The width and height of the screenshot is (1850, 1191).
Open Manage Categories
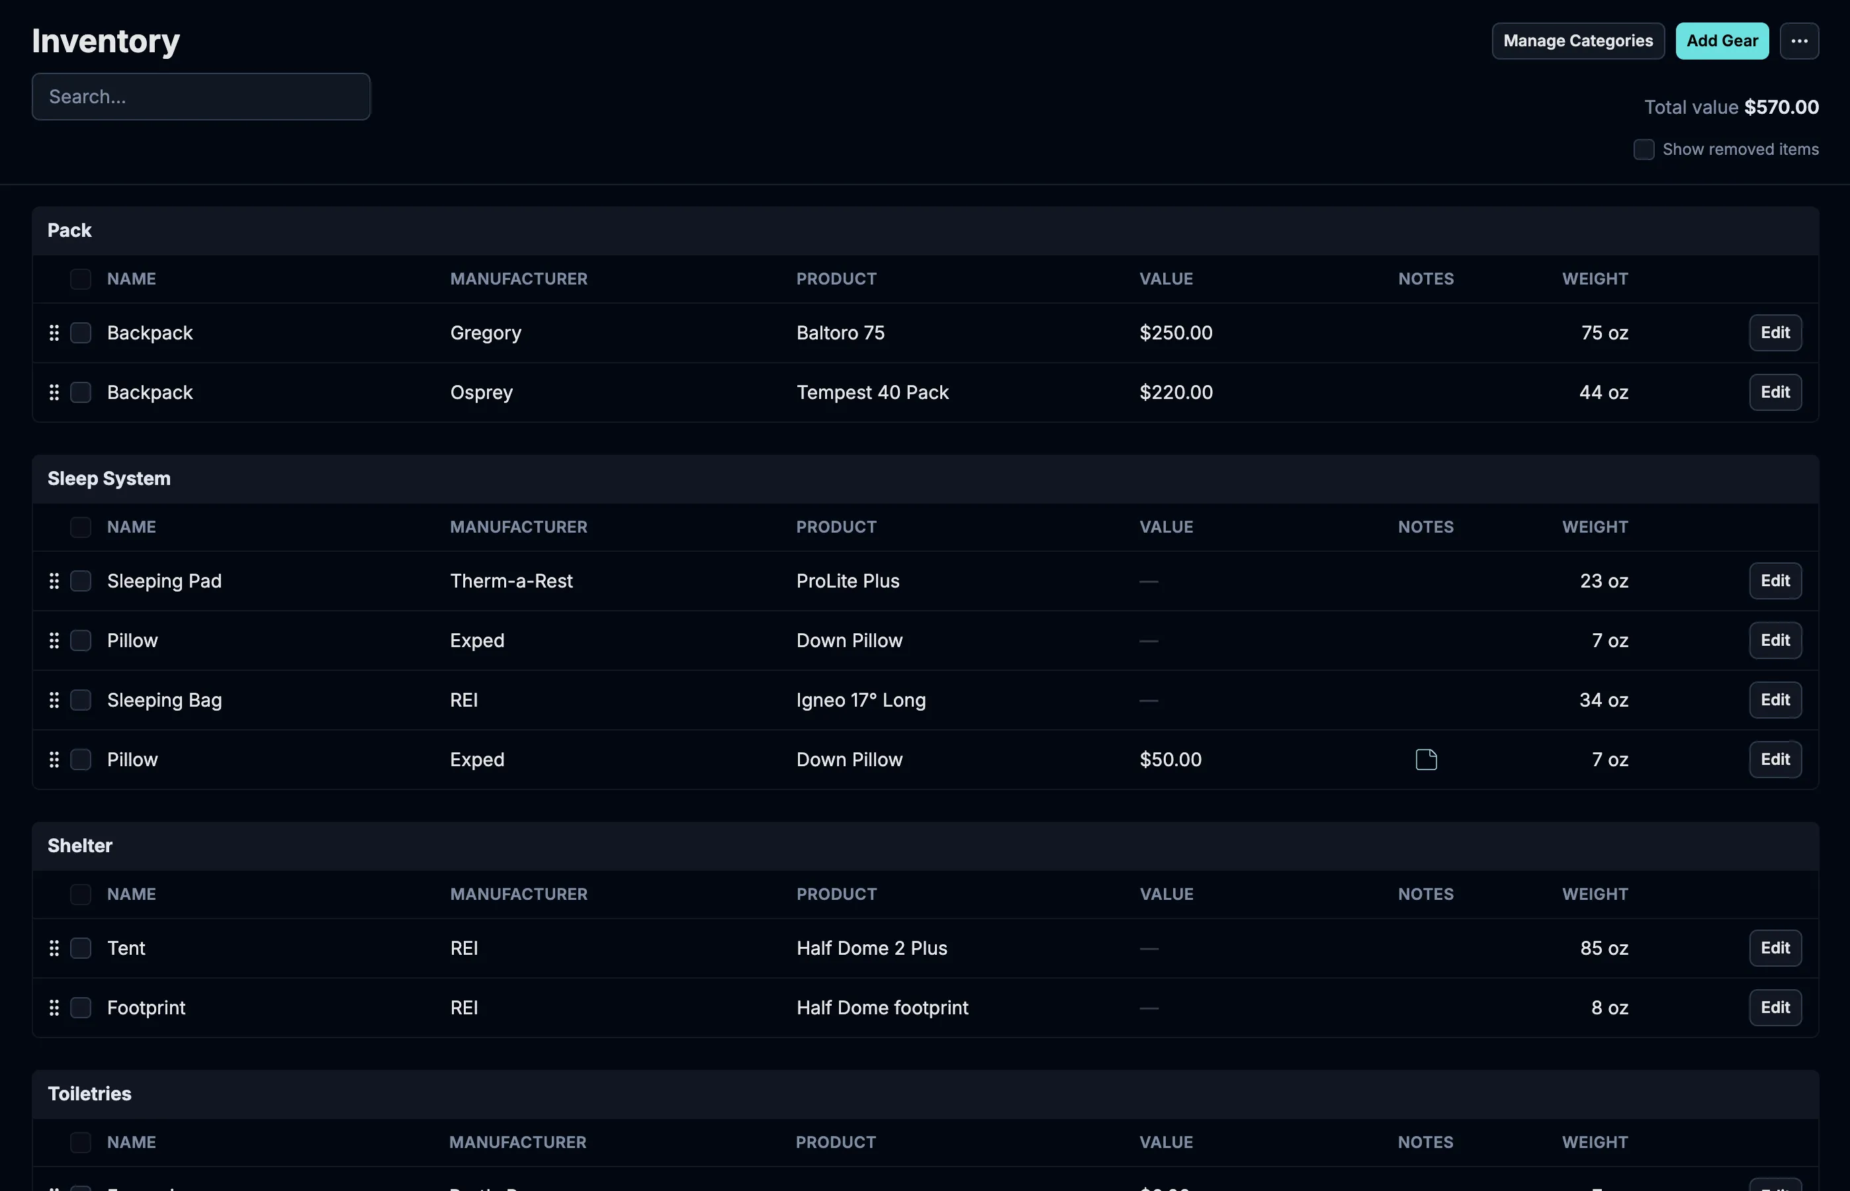point(1578,41)
